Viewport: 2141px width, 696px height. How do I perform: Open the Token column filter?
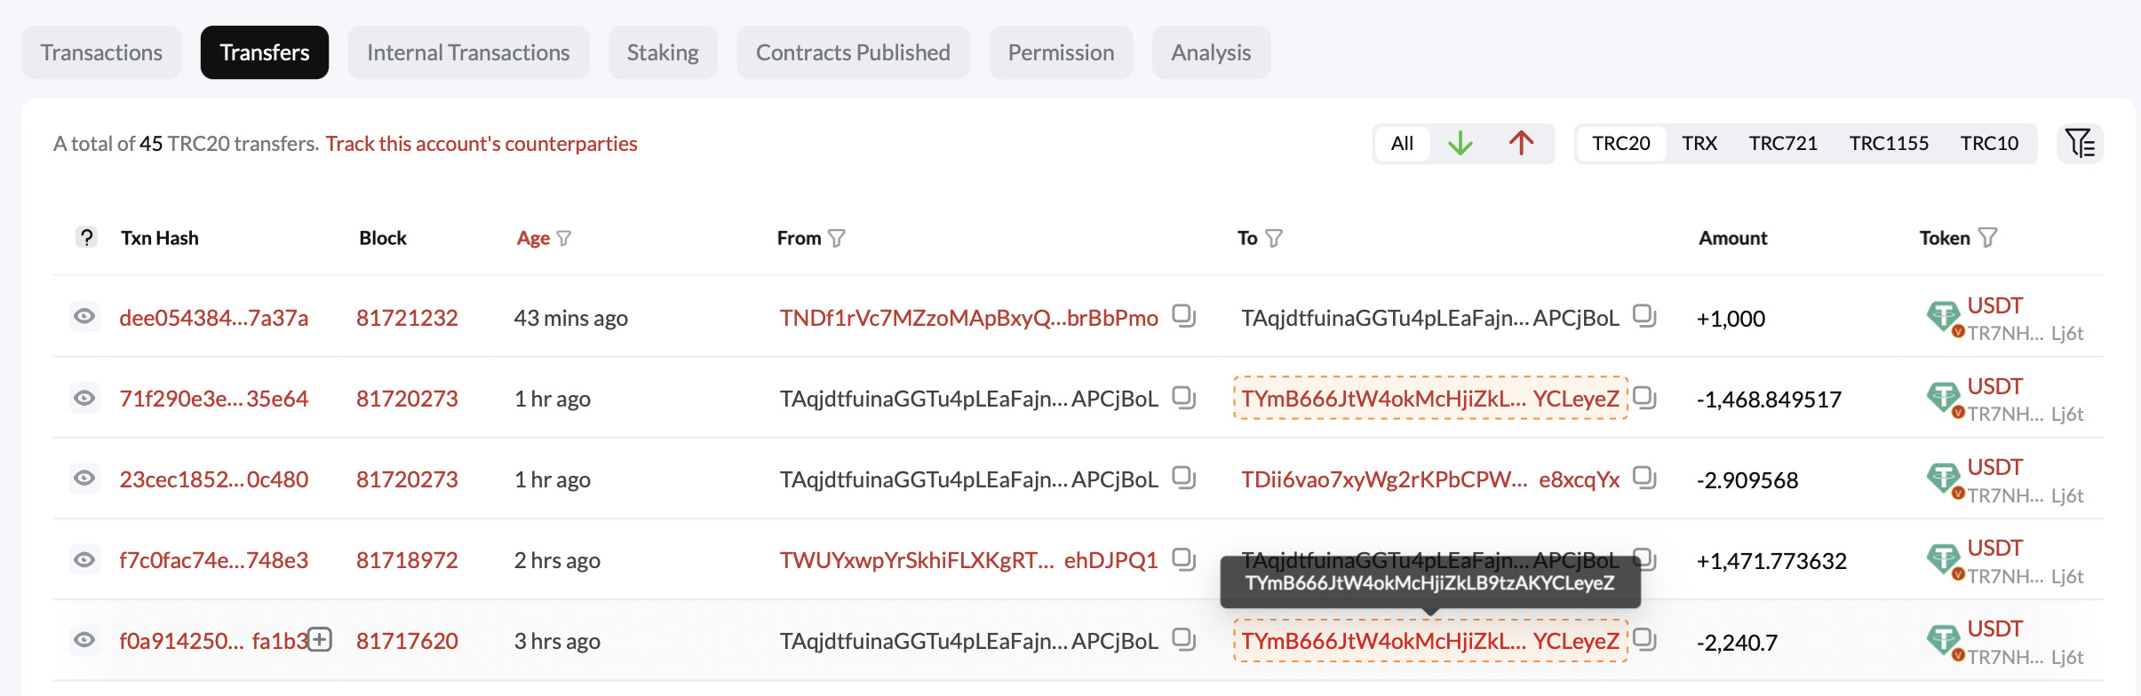(x=1988, y=237)
